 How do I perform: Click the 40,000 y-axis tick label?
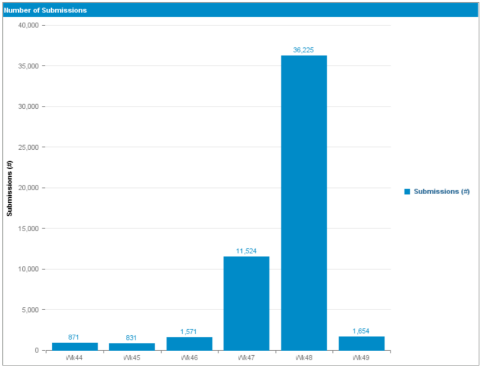tap(28, 25)
